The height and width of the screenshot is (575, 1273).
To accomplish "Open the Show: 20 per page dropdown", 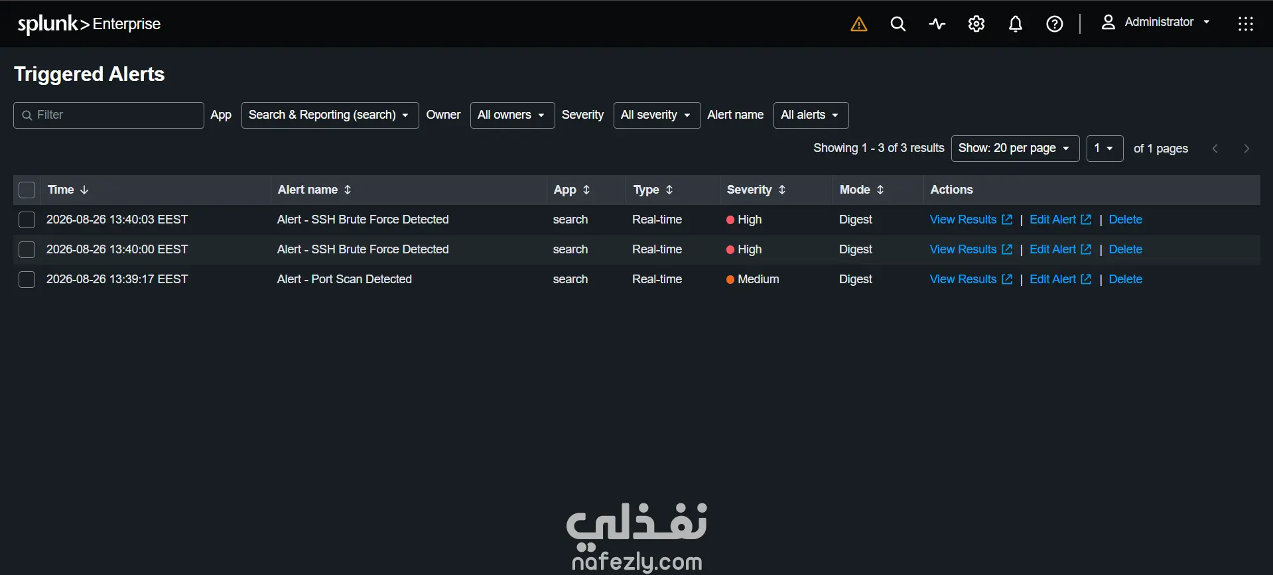I will [1015, 149].
